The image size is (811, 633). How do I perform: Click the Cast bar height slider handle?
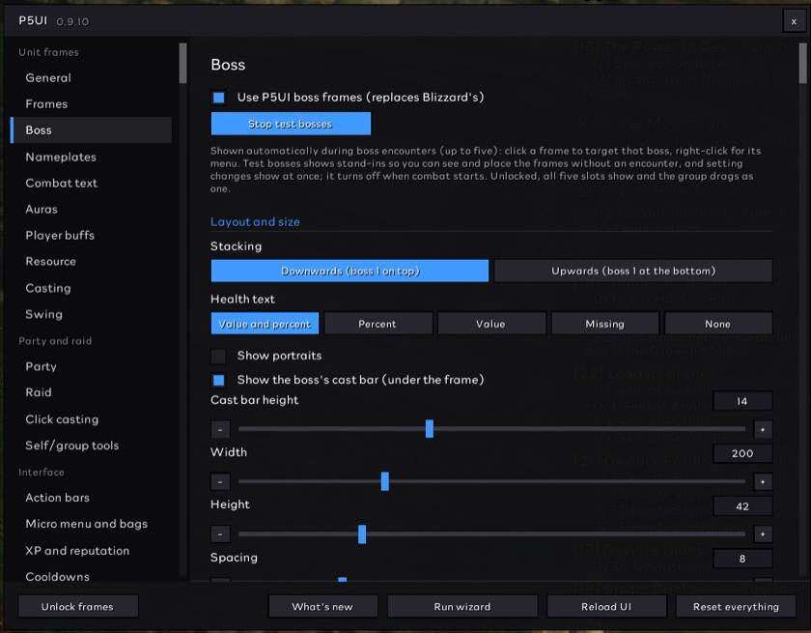(x=430, y=428)
